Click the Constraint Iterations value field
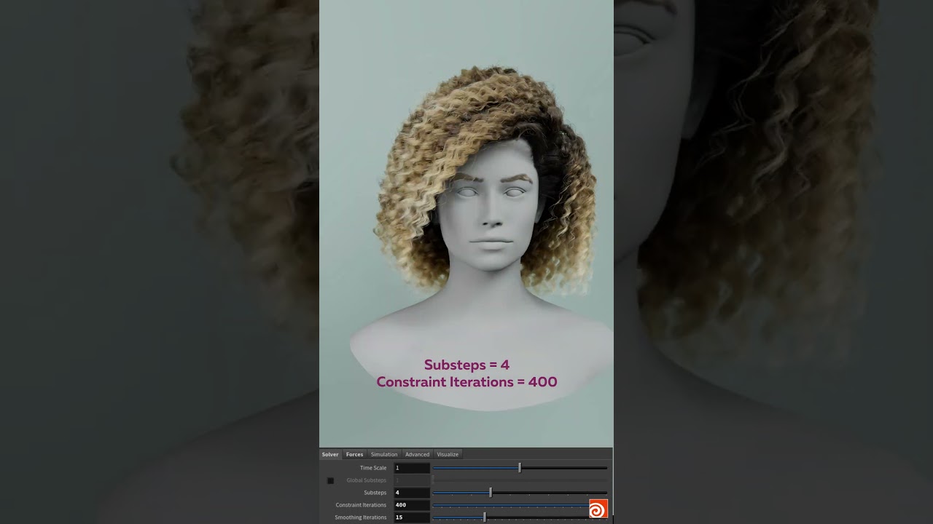This screenshot has height=524, width=933. click(412, 505)
